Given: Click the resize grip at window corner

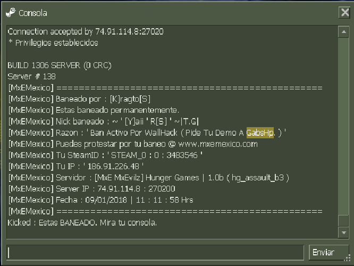Looking at the screenshot, I should 347,258.
